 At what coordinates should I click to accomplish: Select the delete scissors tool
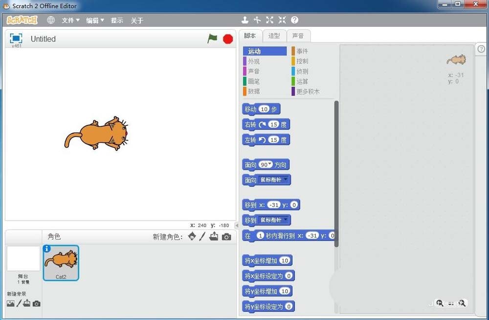[x=257, y=20]
